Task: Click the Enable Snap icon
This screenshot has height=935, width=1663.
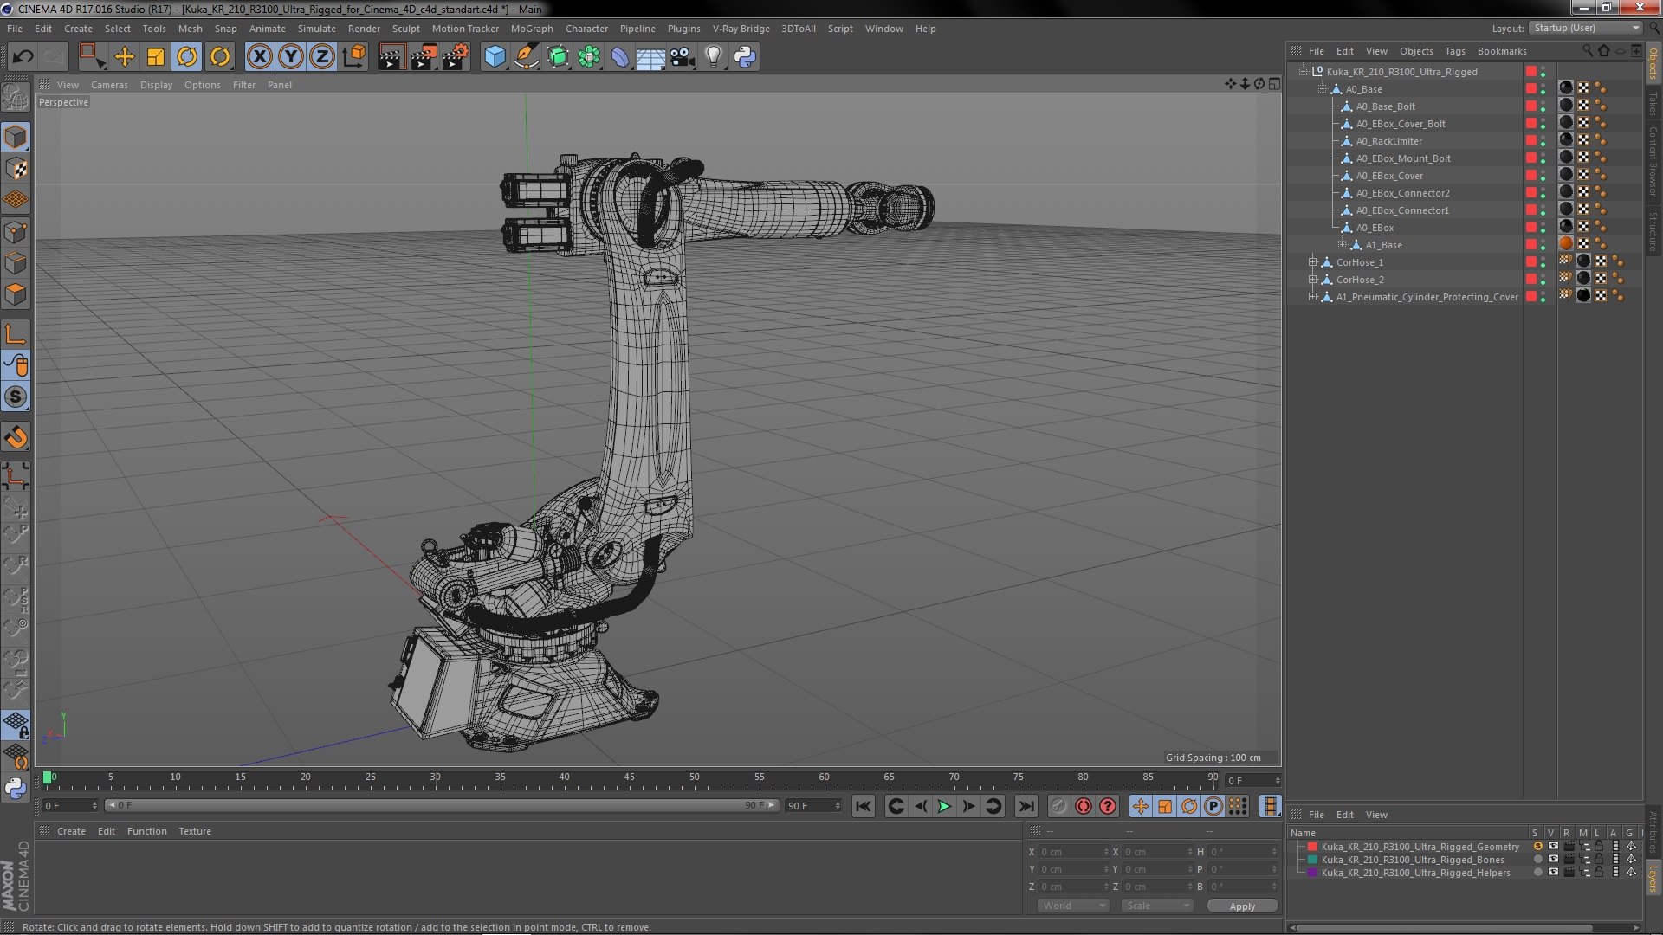Action: pyautogui.click(x=16, y=437)
